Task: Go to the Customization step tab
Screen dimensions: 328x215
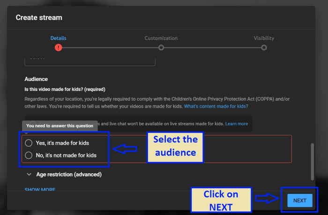Action: (161, 38)
